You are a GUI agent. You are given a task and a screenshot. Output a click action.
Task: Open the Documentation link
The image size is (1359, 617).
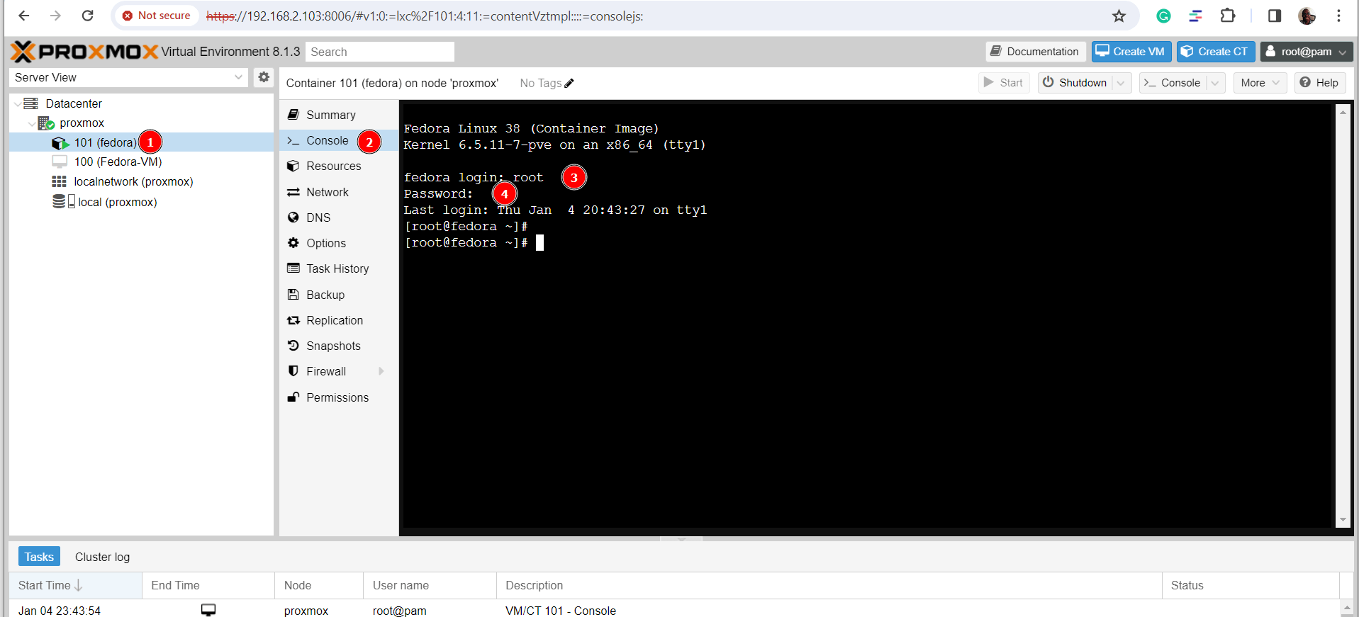[x=1035, y=52]
